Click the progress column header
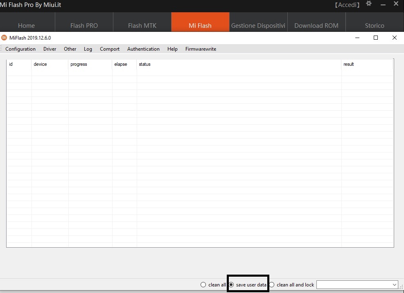This screenshot has height=293, width=404. click(90, 64)
